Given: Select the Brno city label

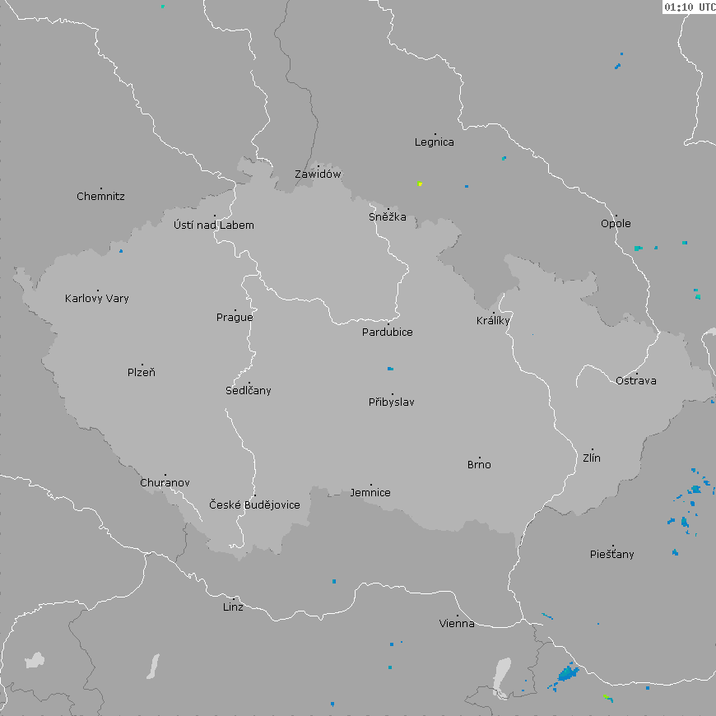Looking at the screenshot, I should pyautogui.click(x=479, y=465).
